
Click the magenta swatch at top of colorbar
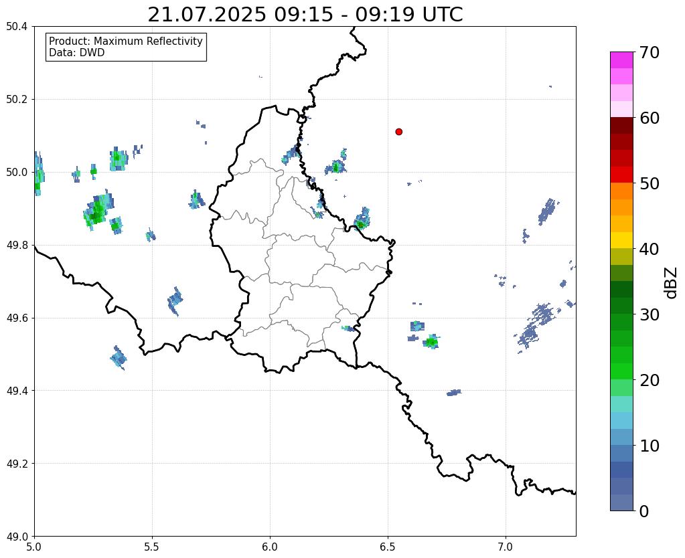[621, 60]
